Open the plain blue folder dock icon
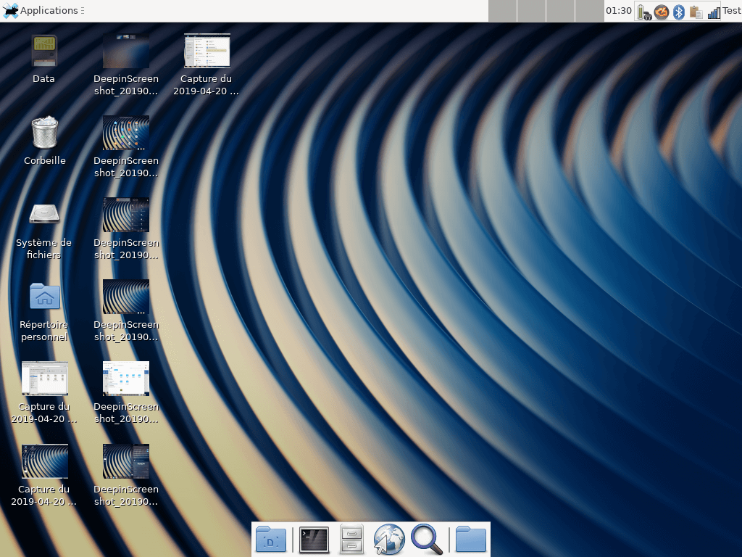Image resolution: width=742 pixels, height=557 pixels. [x=471, y=539]
